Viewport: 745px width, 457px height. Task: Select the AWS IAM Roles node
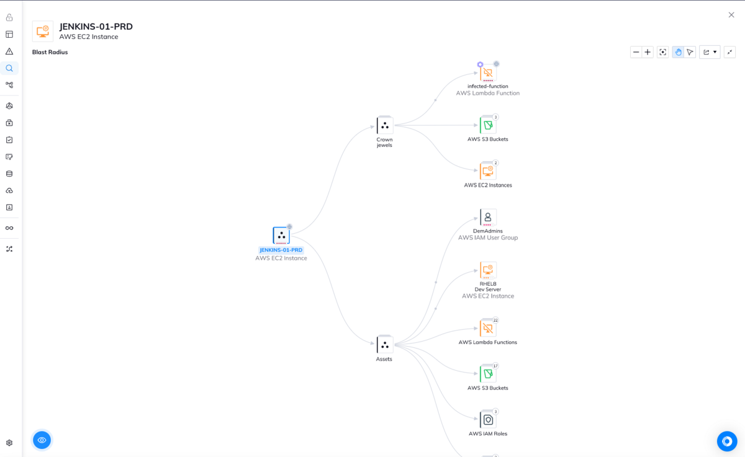(488, 420)
